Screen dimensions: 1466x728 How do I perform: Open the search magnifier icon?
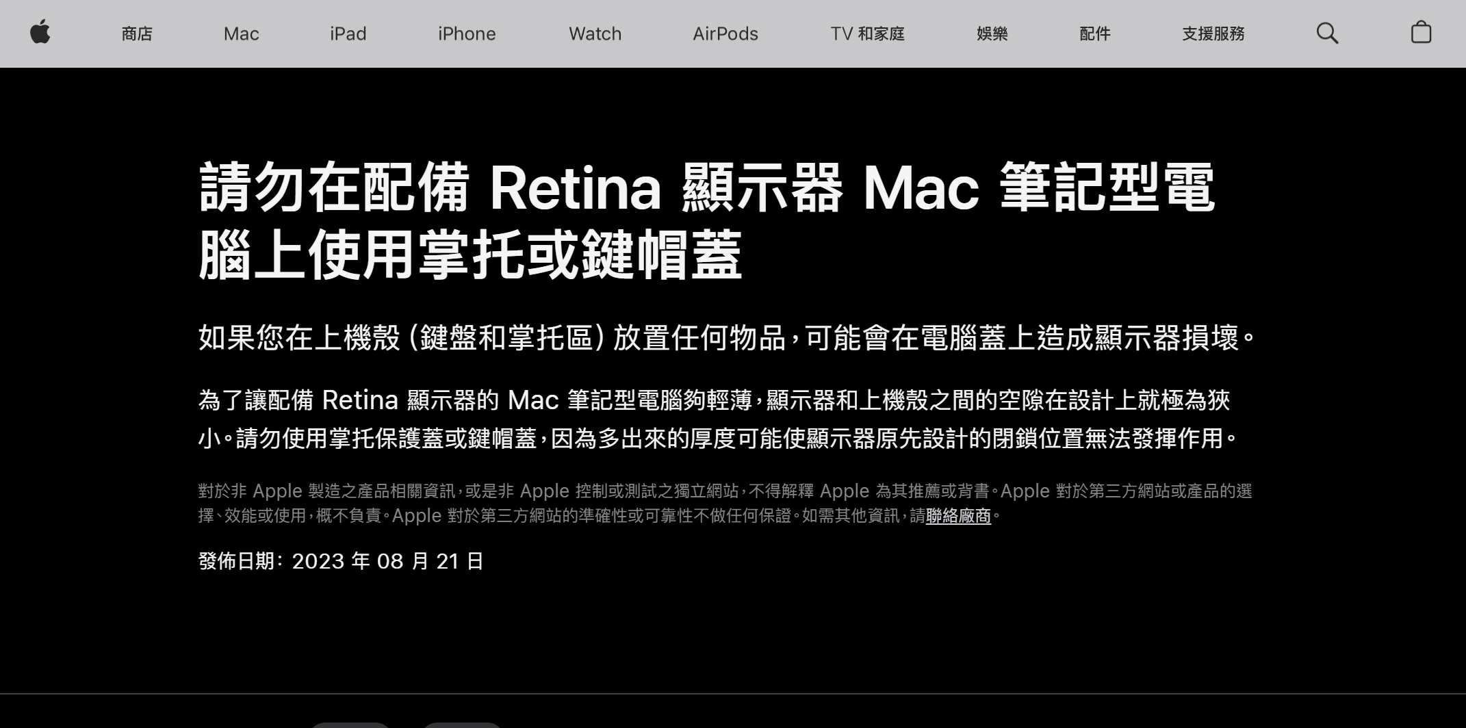1327,34
